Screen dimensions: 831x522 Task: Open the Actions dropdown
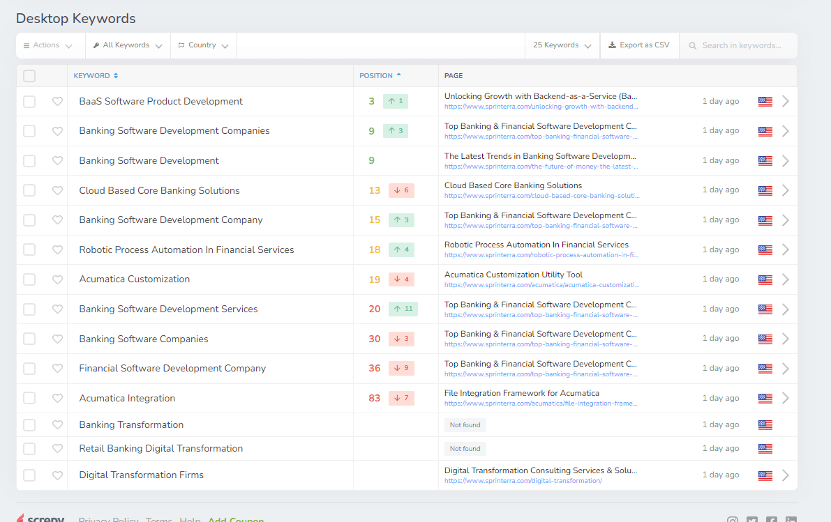tap(50, 45)
